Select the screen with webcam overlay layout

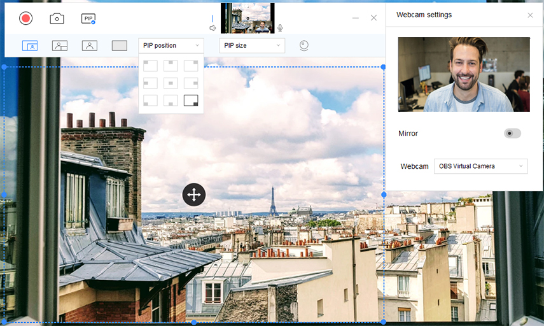coord(30,45)
